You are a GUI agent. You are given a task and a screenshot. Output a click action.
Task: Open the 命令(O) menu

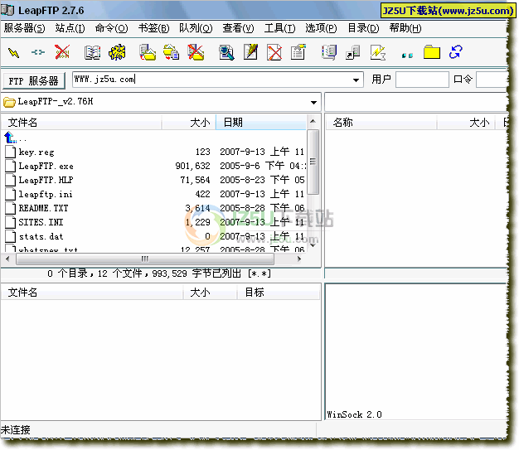pyautogui.click(x=111, y=28)
